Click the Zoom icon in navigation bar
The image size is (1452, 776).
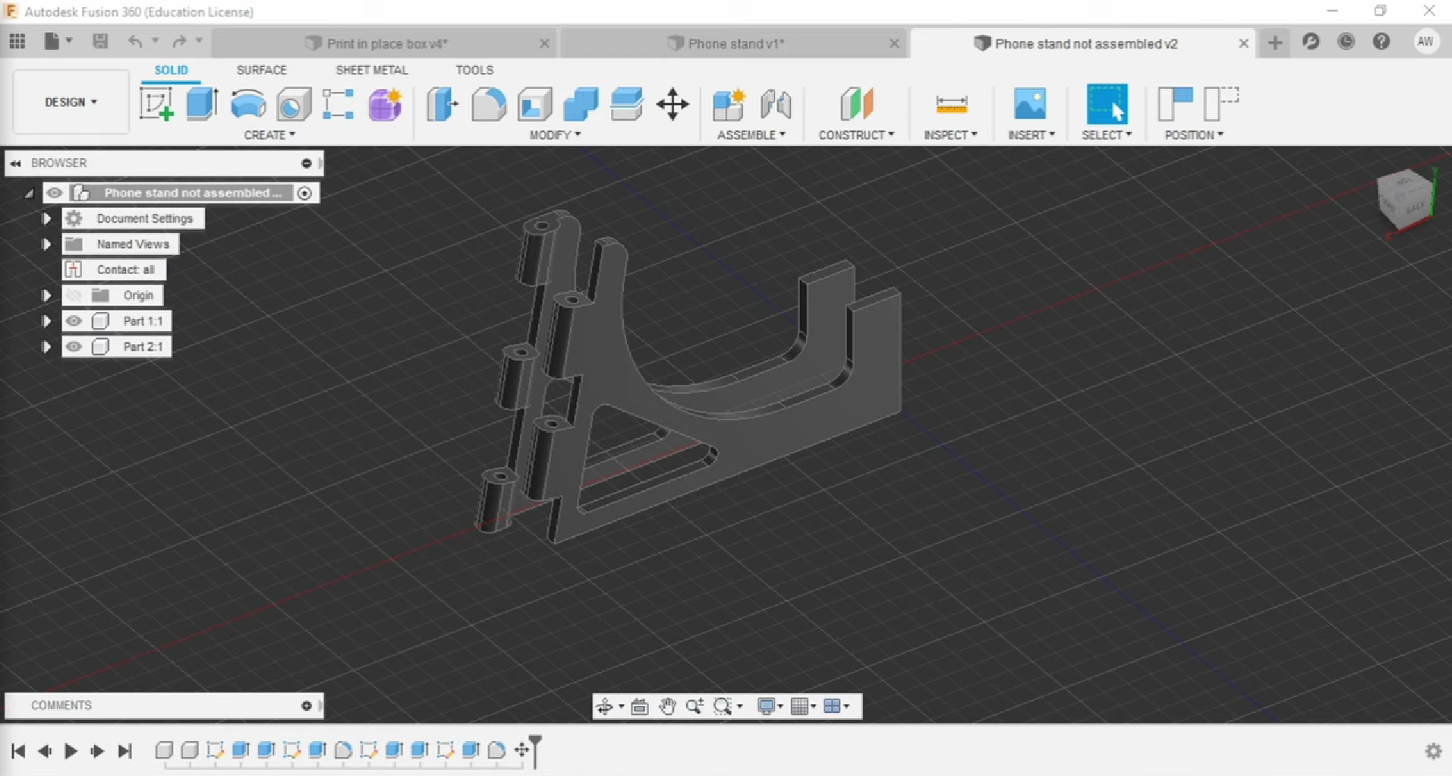coord(695,706)
